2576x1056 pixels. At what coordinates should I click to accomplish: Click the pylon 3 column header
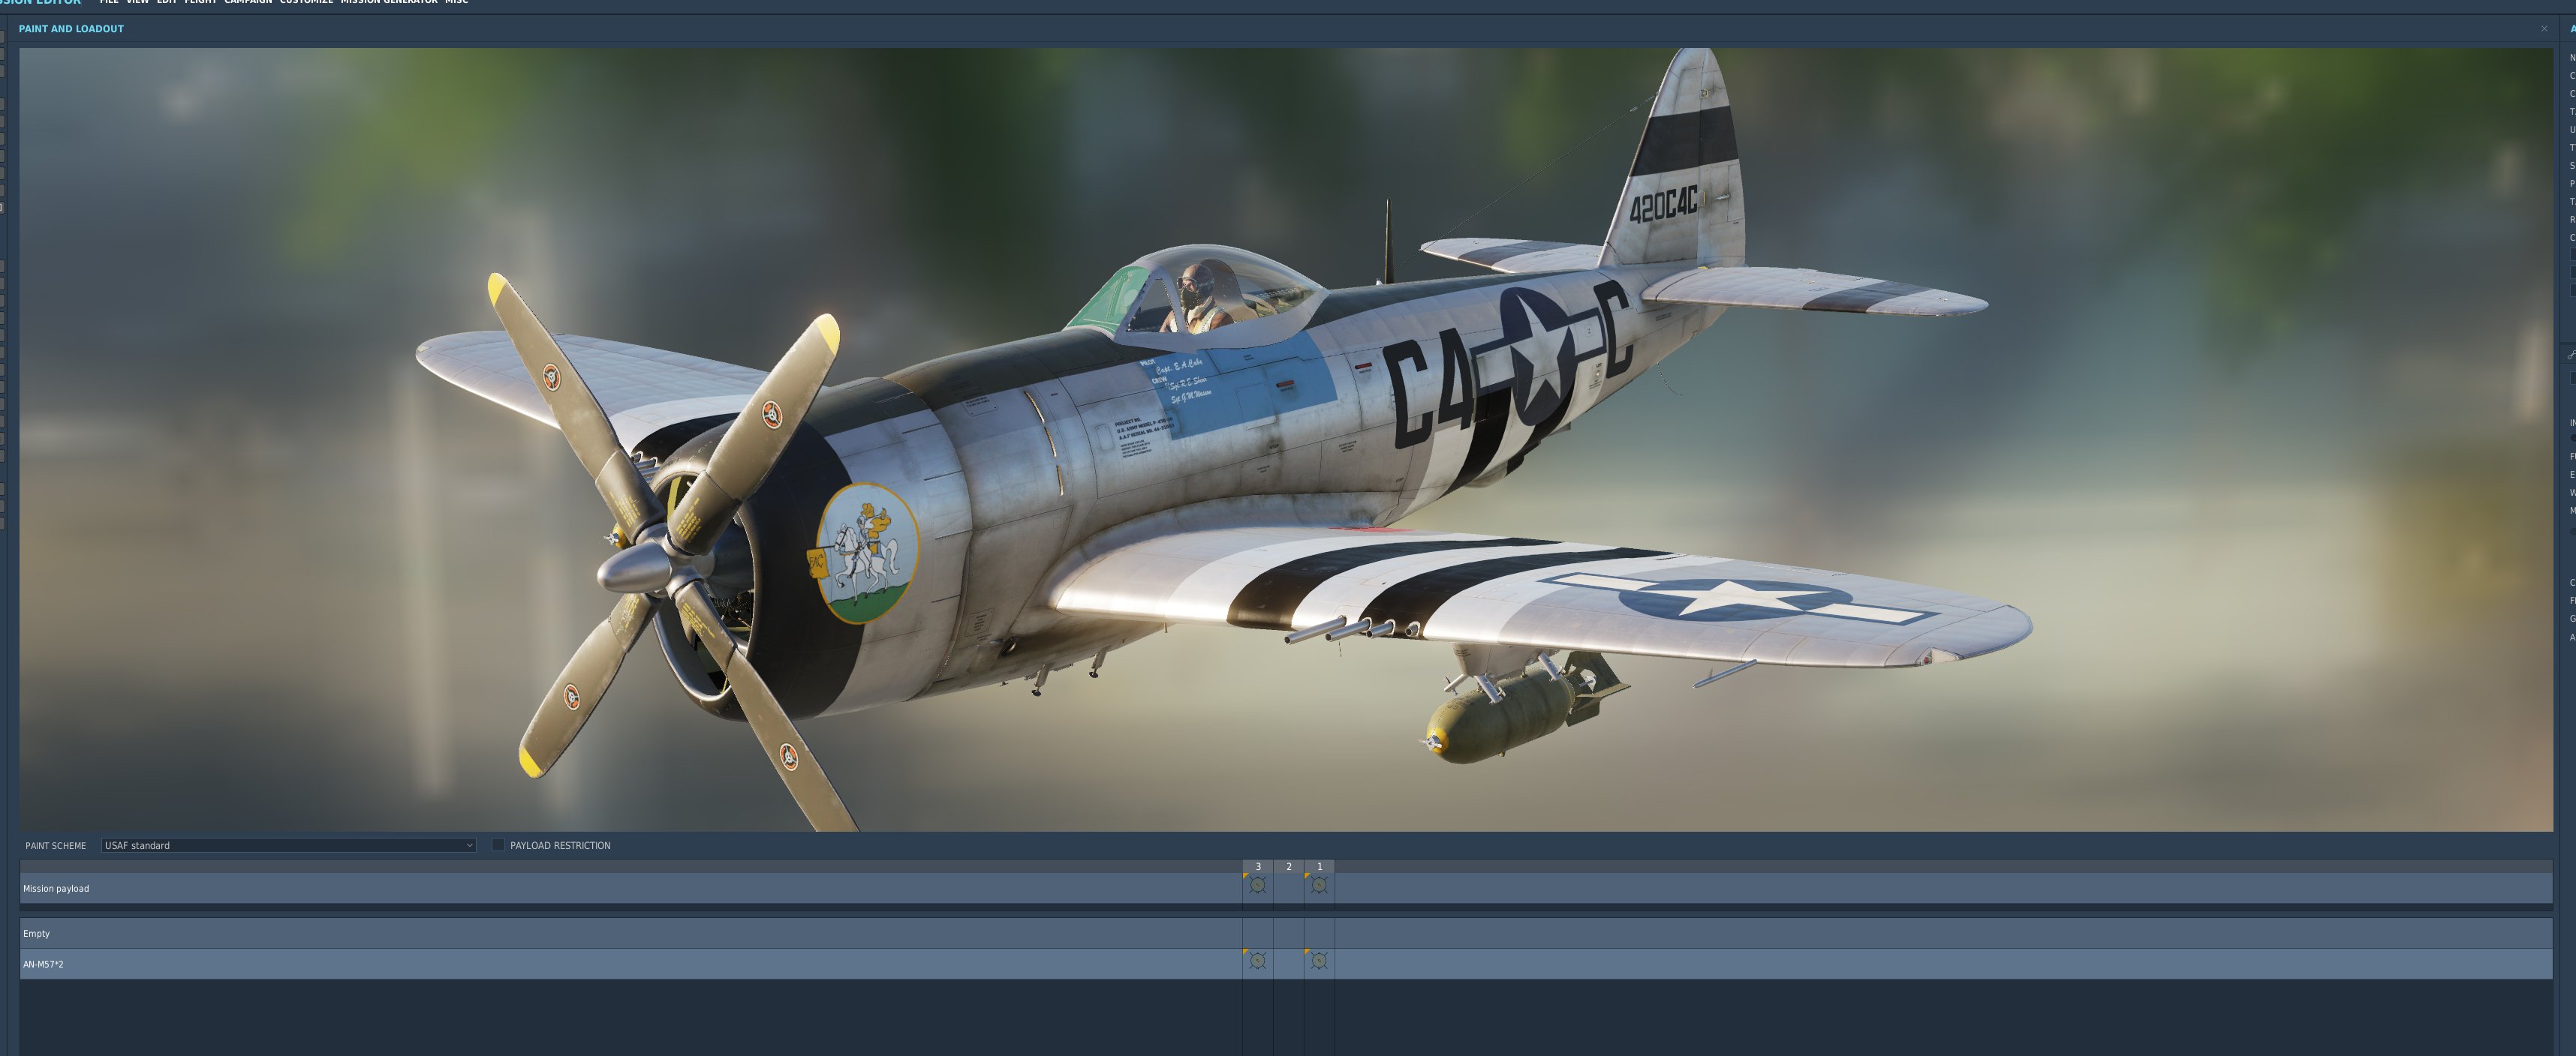pyautogui.click(x=1258, y=866)
